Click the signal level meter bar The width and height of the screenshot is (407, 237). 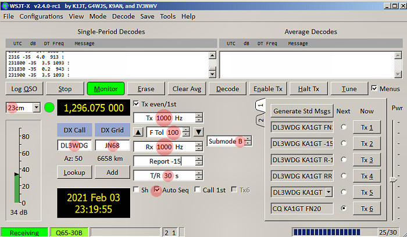17,188
